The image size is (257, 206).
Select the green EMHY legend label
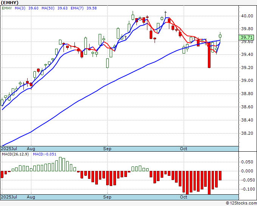point(7,8)
